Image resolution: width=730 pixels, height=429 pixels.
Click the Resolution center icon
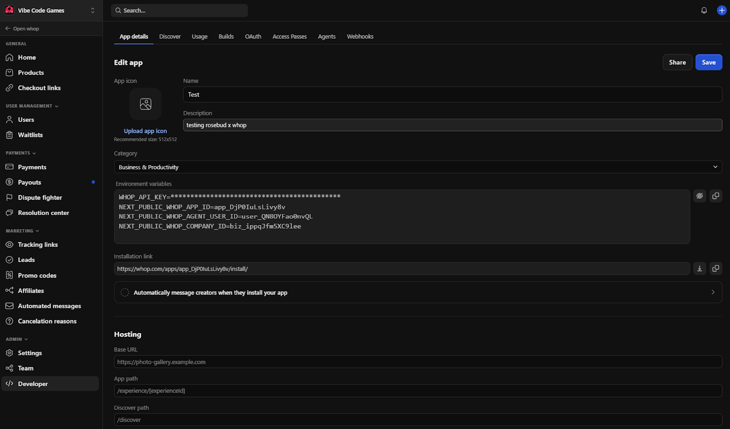tap(9, 213)
